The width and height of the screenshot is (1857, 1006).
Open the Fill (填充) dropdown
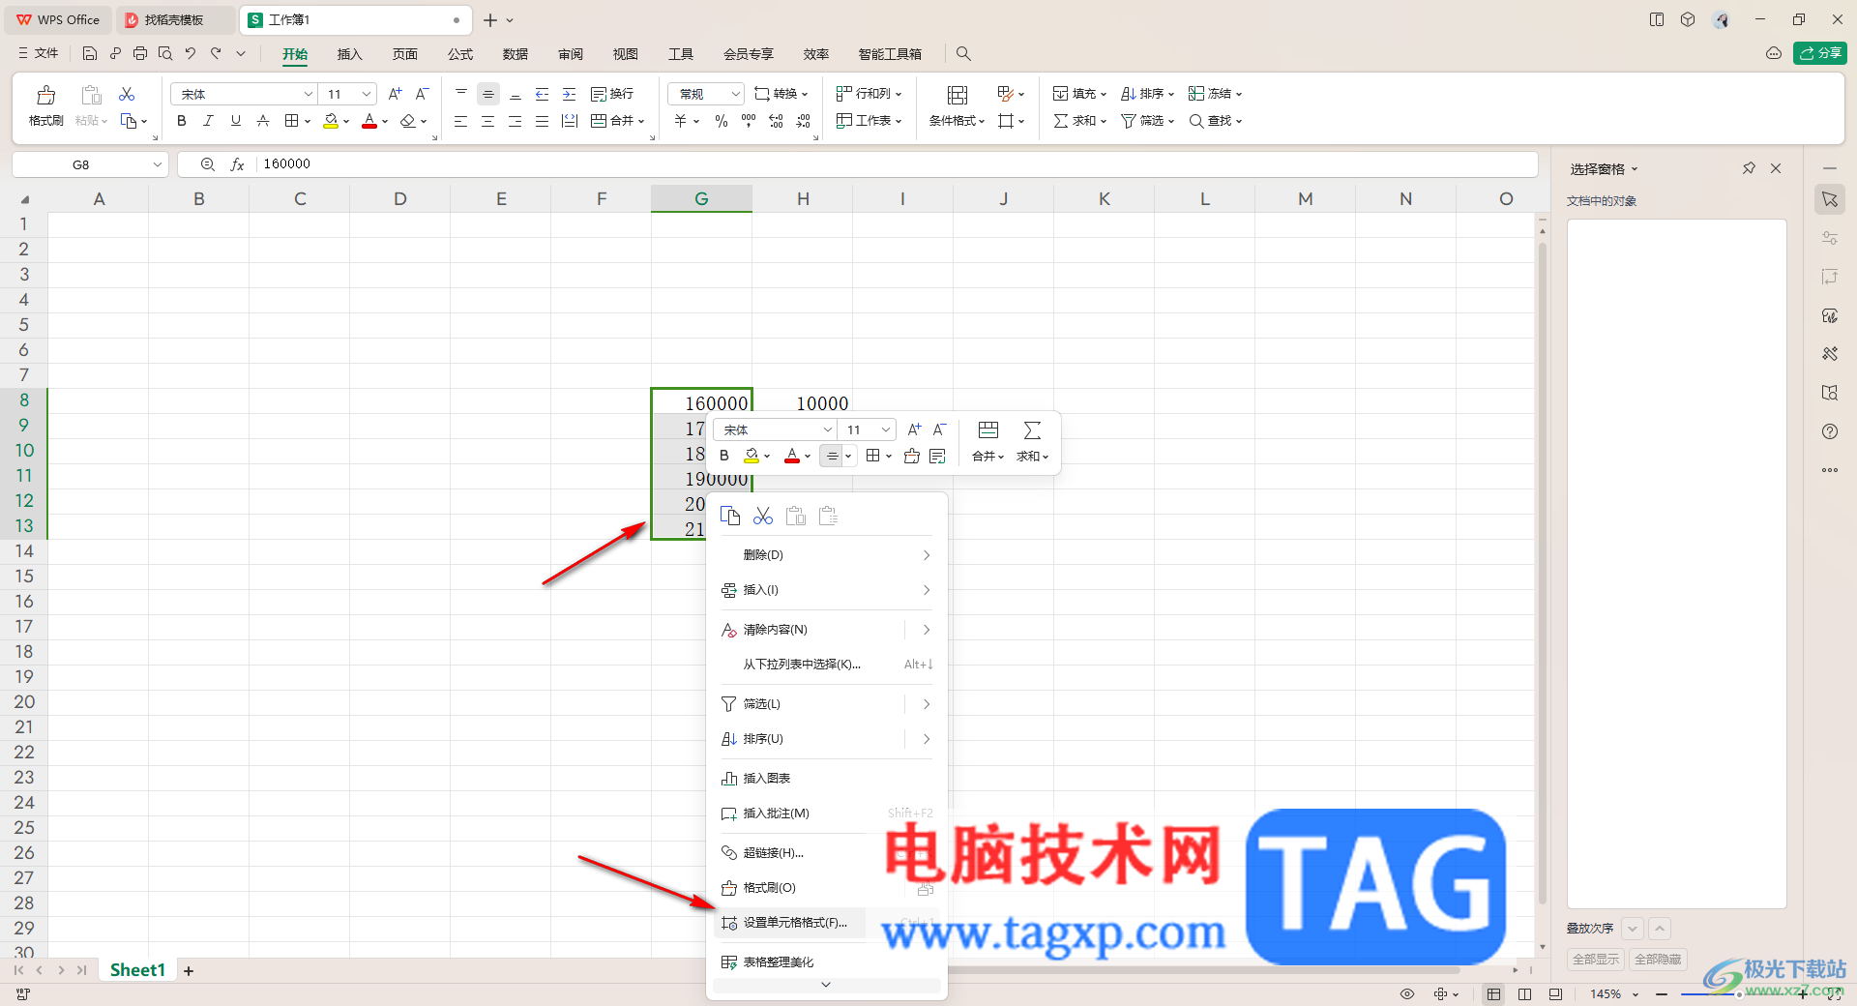(x=1079, y=94)
